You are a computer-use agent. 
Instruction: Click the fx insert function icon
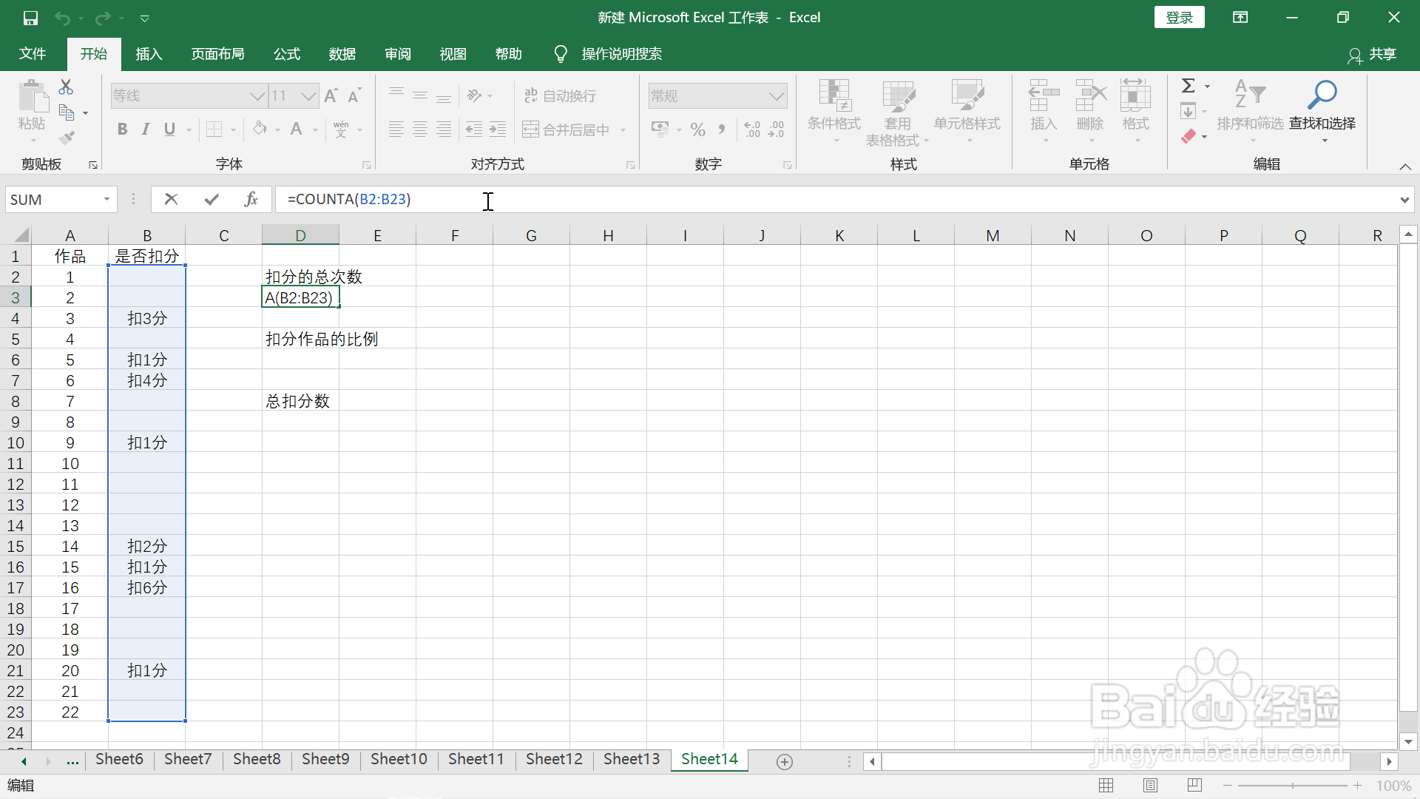pyautogui.click(x=251, y=199)
